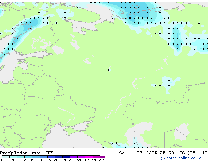Click the legend label '50'
The height and width of the screenshot is (161, 208).
(x=101, y=160)
